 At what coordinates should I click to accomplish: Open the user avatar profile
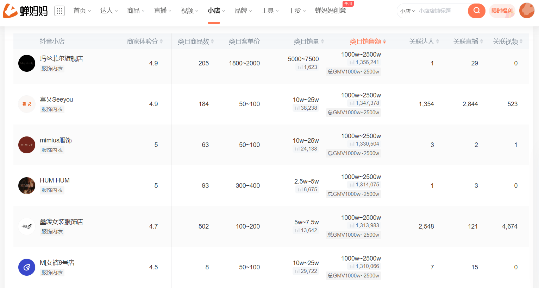pos(527,11)
